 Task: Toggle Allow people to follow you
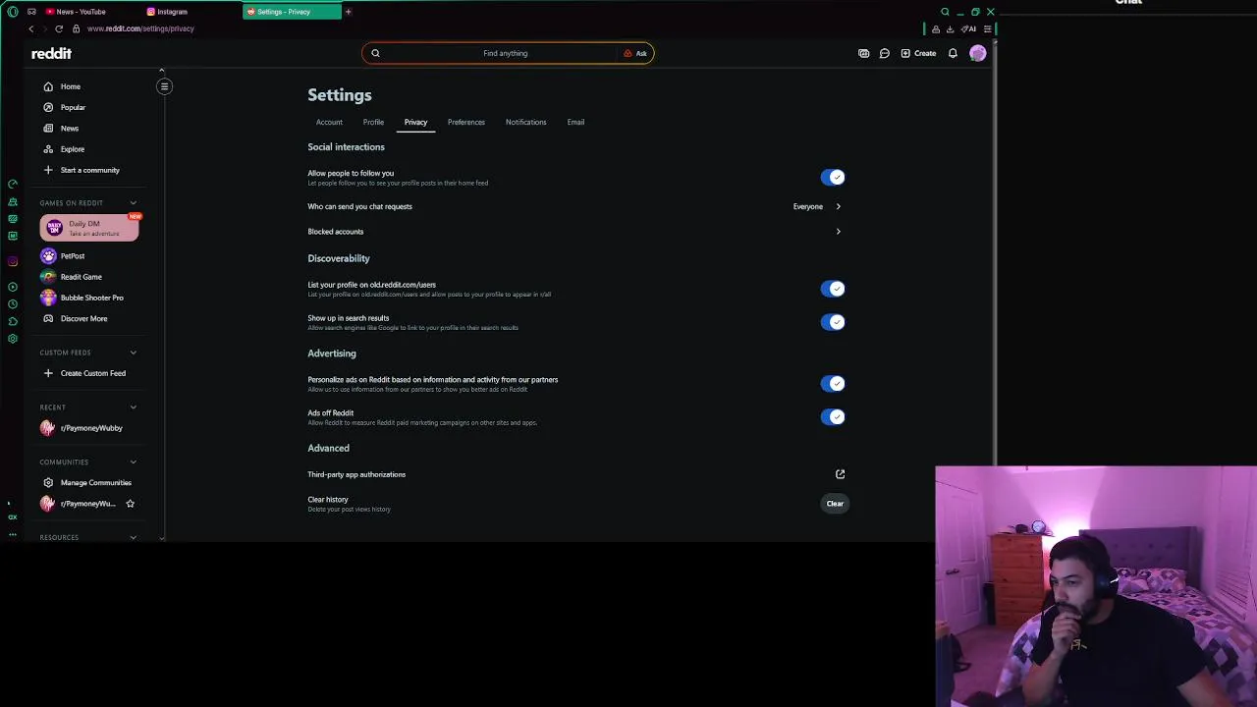[x=833, y=178]
